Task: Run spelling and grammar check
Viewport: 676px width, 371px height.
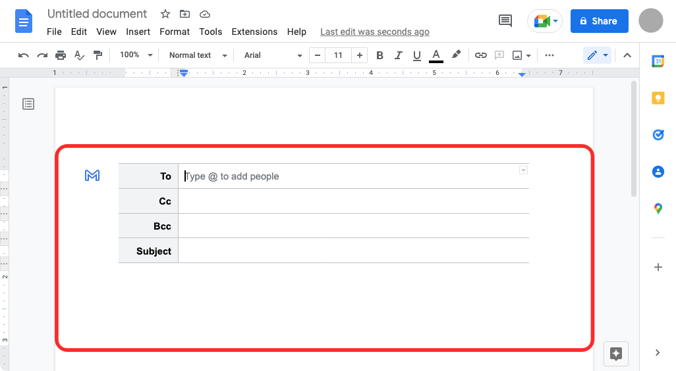Action: click(x=79, y=55)
